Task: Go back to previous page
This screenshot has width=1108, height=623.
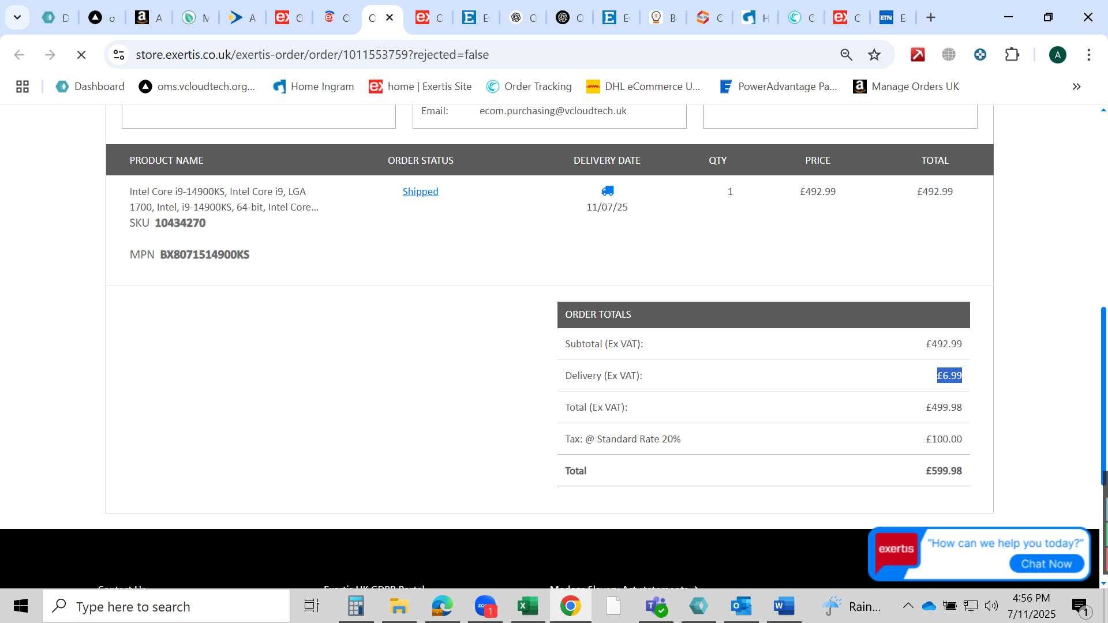Action: [19, 55]
